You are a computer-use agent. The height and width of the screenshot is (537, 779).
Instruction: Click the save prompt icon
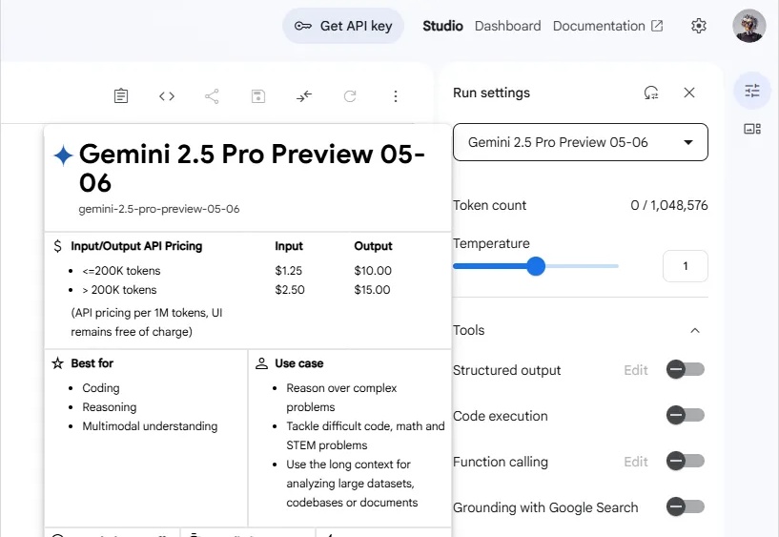coord(258,96)
